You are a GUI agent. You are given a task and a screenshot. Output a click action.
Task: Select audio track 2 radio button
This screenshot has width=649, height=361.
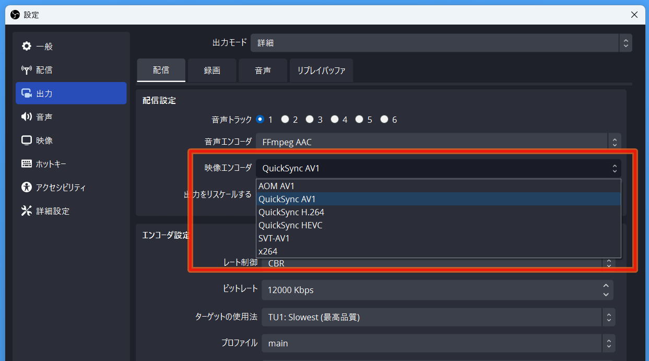point(285,120)
